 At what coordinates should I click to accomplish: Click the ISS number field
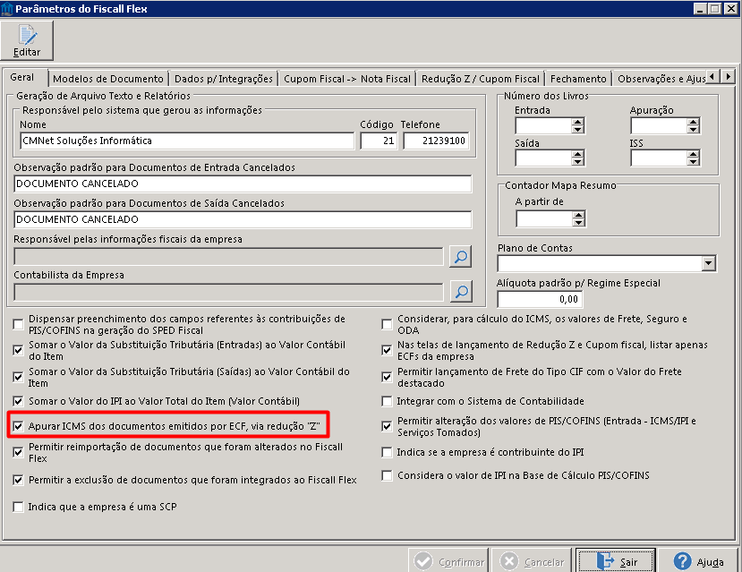pyautogui.click(x=659, y=158)
